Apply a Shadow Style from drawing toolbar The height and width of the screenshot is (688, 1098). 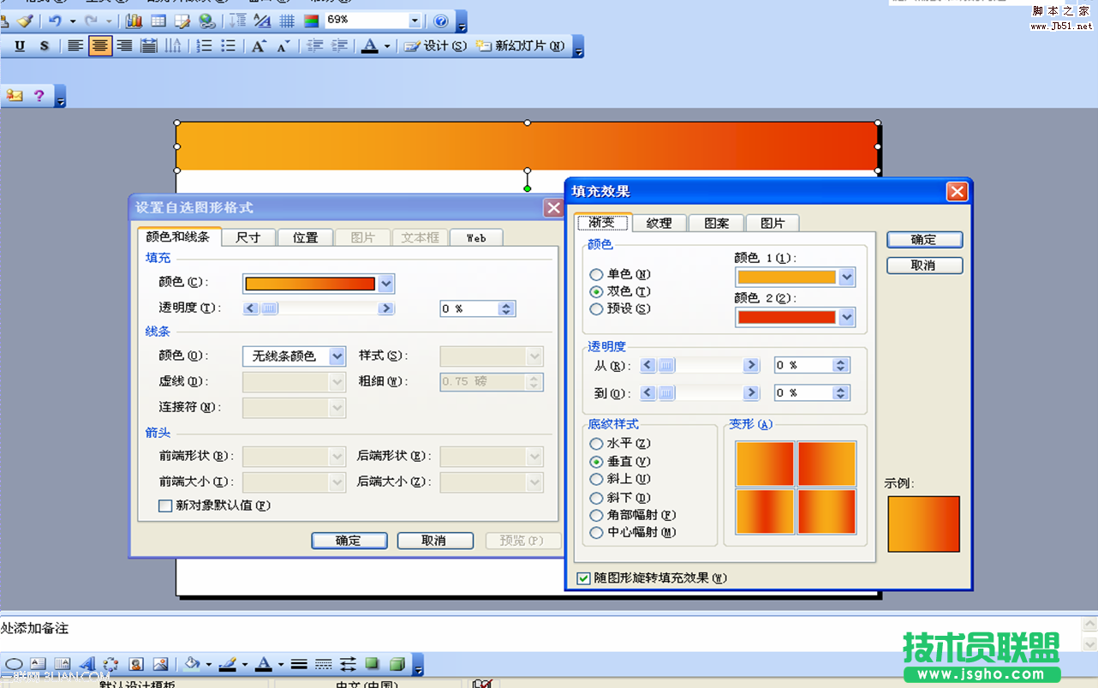372,664
